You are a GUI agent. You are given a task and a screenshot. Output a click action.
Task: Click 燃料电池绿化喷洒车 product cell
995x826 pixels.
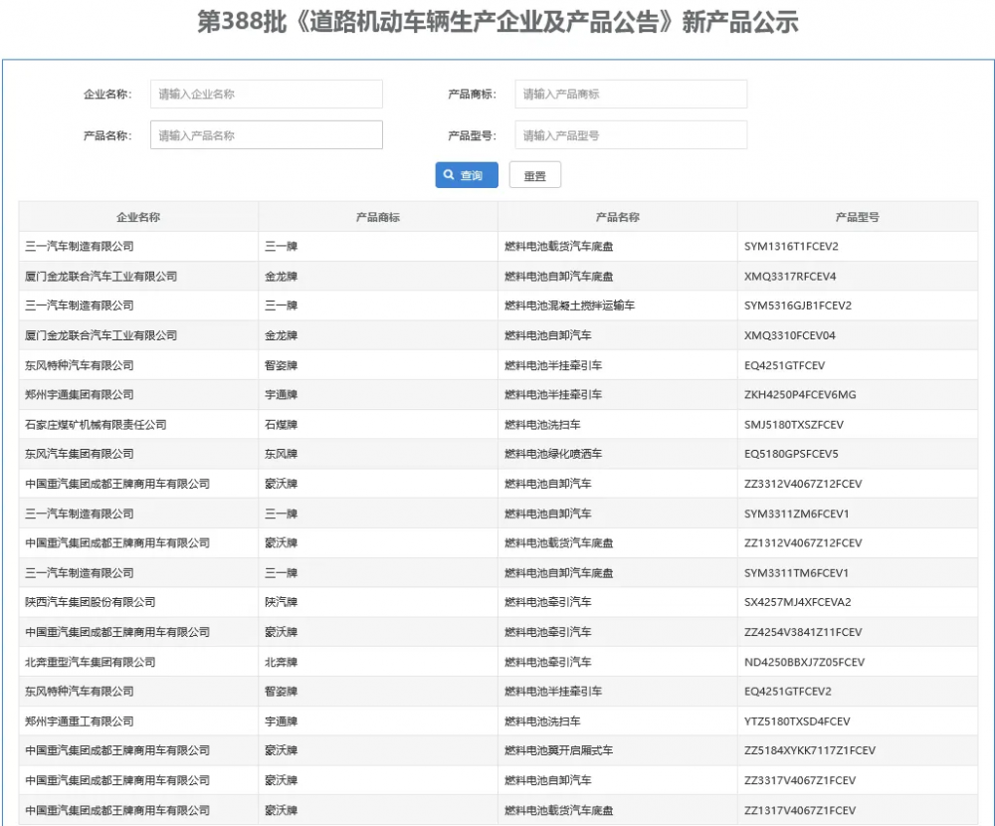[x=618, y=454]
